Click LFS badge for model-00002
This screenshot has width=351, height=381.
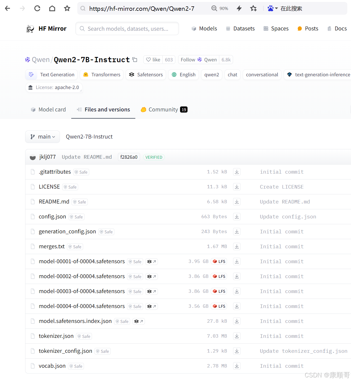(x=219, y=276)
